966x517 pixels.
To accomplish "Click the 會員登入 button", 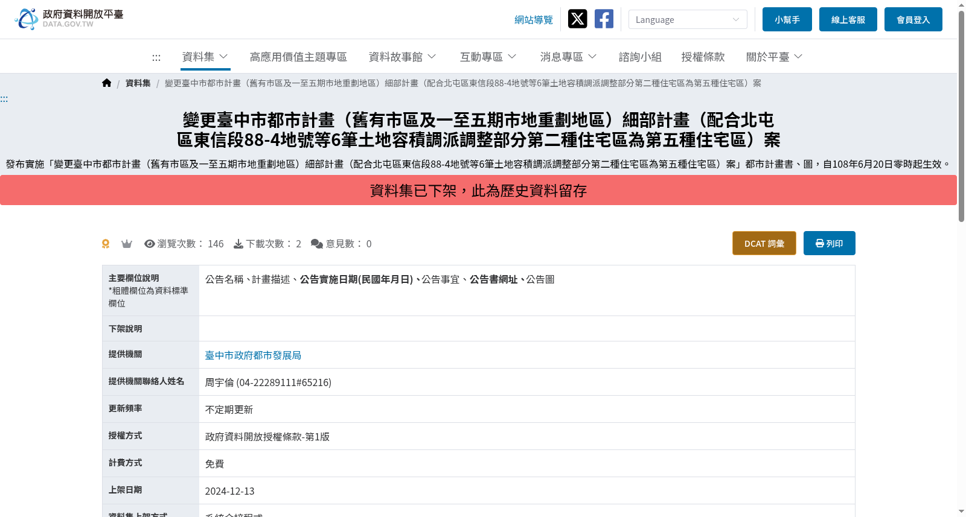I will pyautogui.click(x=913, y=19).
